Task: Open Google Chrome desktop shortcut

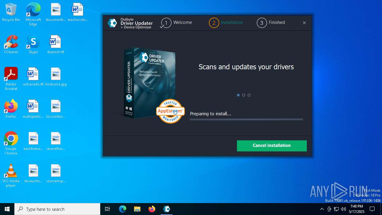Action: coord(11,143)
